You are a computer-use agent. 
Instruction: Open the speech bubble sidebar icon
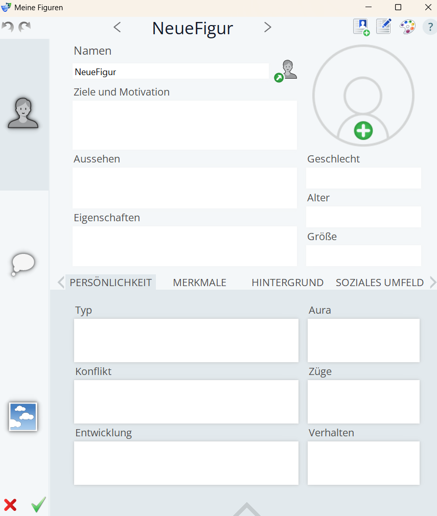pyautogui.click(x=23, y=264)
